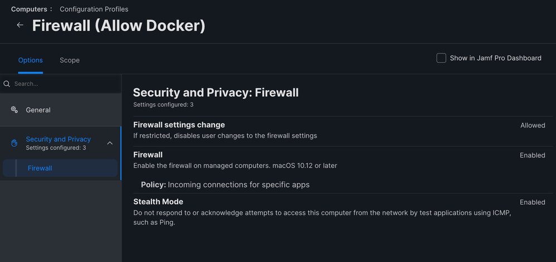The width and height of the screenshot is (556, 262).
Task: Check Show in Jamf Pro Dashboard
Action: click(441, 58)
